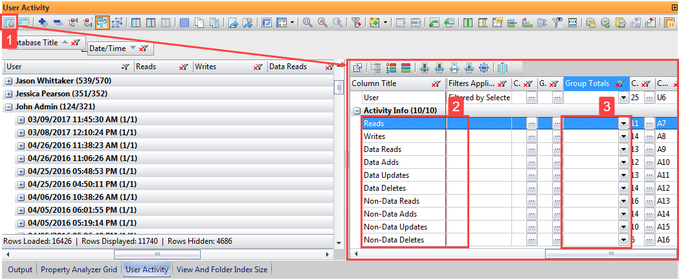The width and height of the screenshot is (679, 280).
Task: Open Group Totals dropdown for the User row
Action: pyautogui.click(x=623, y=98)
